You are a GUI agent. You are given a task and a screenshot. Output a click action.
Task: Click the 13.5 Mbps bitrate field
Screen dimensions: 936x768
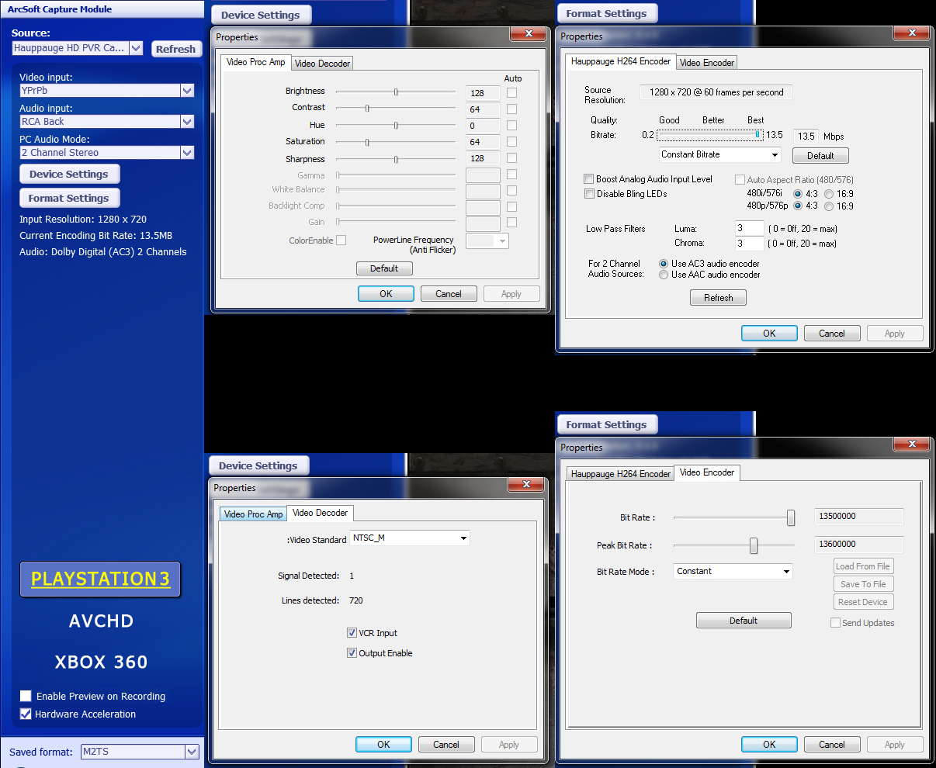tap(806, 136)
